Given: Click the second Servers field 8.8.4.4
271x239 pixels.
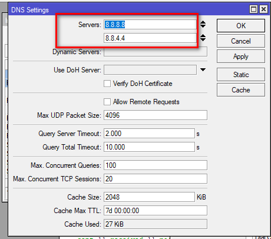Looking at the screenshot, I should (x=150, y=38).
